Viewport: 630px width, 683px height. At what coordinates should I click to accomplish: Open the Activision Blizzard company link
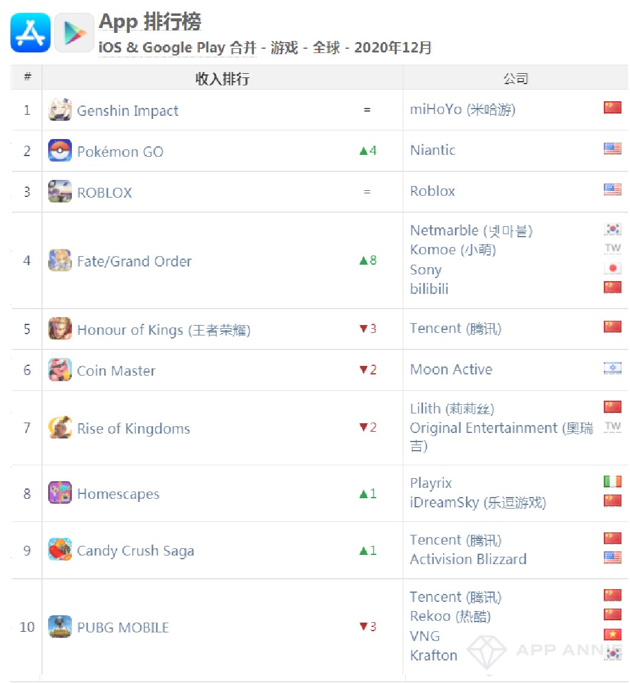click(468, 559)
